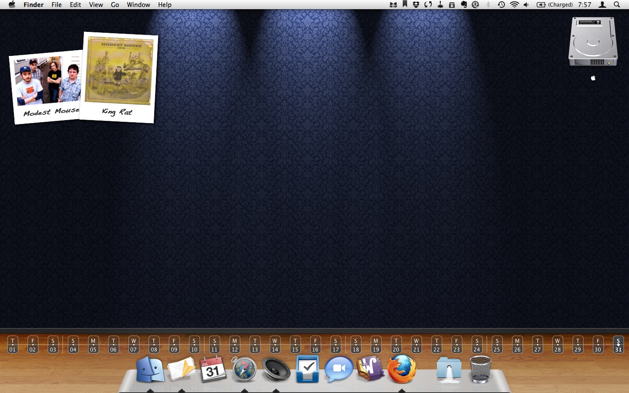Open the speaker music app in dock
This screenshot has width=629, height=393.
[x=276, y=370]
